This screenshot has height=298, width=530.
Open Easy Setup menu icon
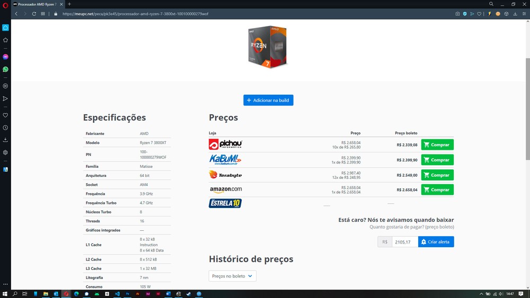point(524,14)
